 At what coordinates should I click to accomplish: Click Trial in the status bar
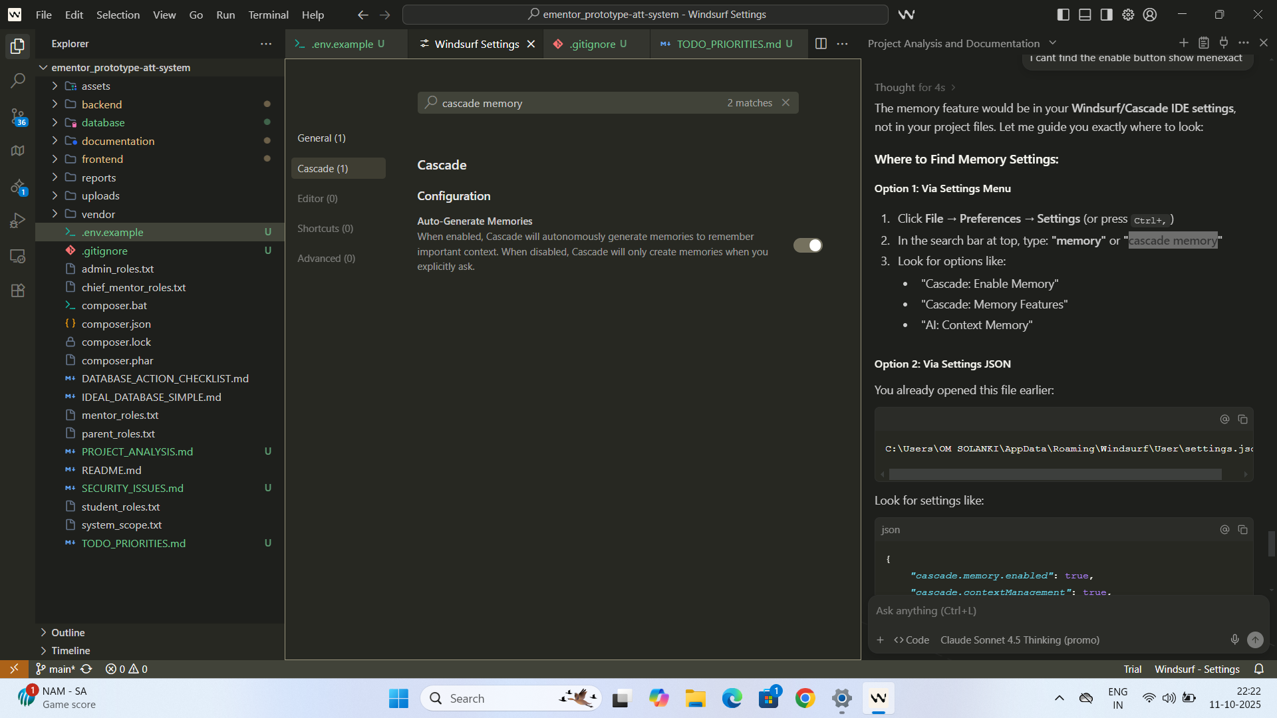1132,669
